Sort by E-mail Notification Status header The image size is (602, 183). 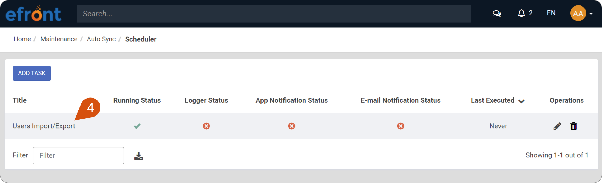point(401,100)
